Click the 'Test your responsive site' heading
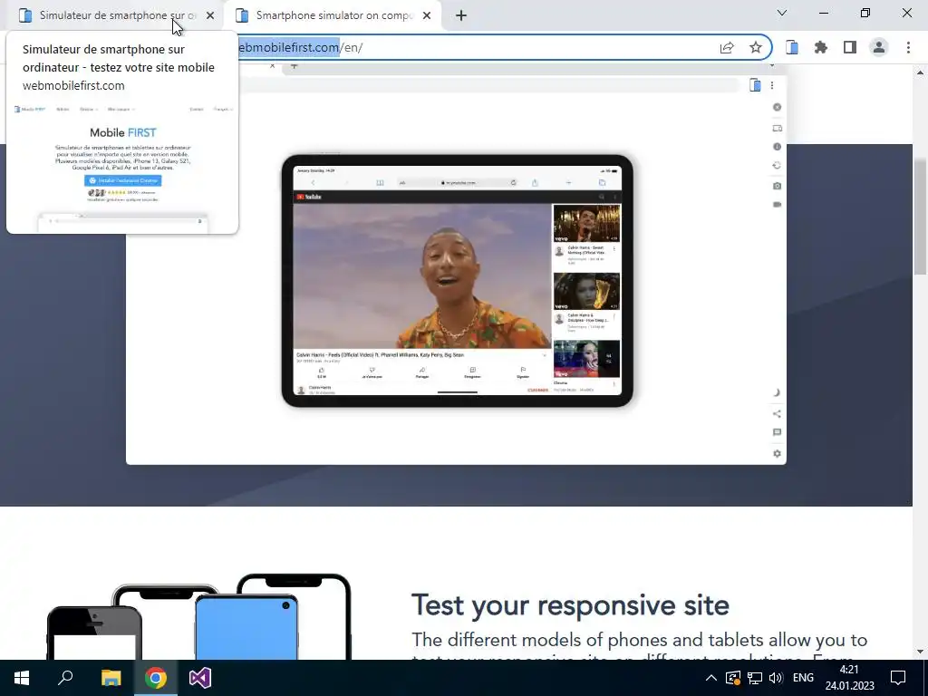The width and height of the screenshot is (928, 696). pyautogui.click(x=570, y=605)
